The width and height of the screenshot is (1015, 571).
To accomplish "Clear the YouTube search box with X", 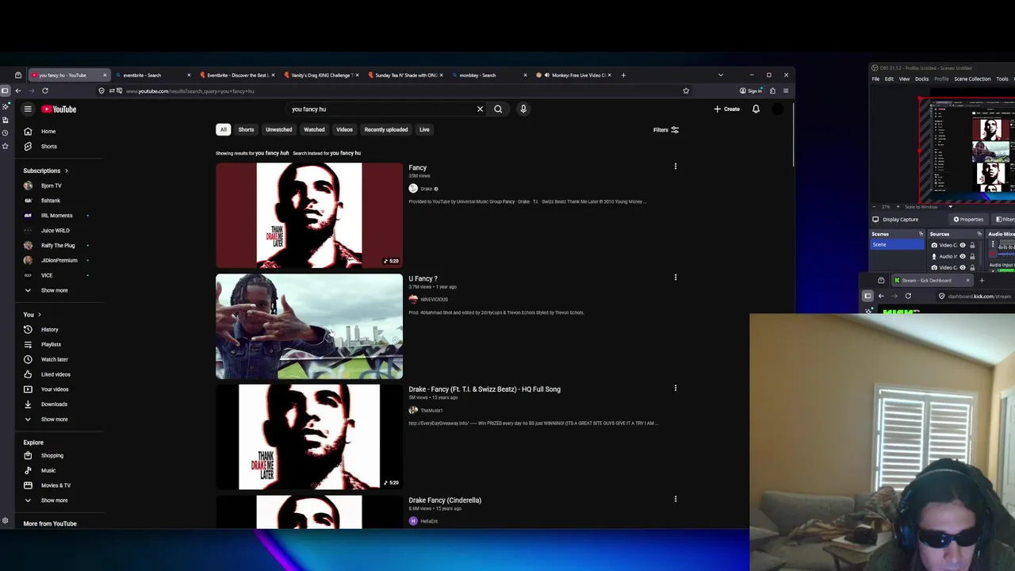I will tap(480, 109).
